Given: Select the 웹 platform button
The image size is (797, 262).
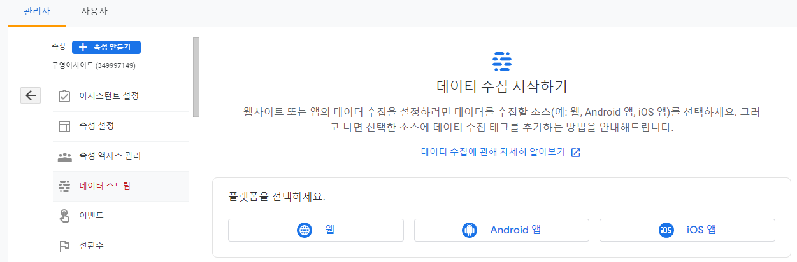Looking at the screenshot, I should [316, 230].
